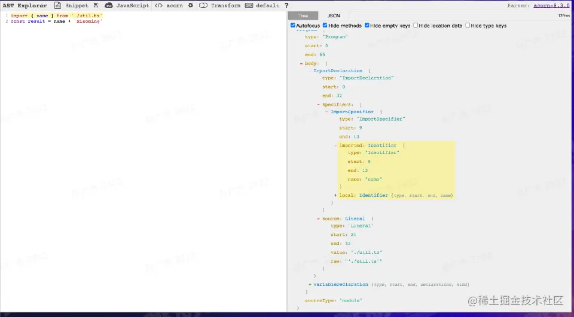Click type "ImportSpecifier" entry
Screen dimensions: 574x317
[x=372, y=119]
